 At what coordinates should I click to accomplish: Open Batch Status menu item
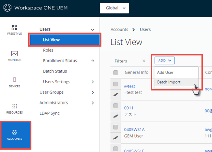coord(55,71)
